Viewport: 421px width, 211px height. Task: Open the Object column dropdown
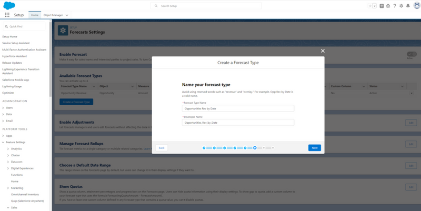point(133,86)
